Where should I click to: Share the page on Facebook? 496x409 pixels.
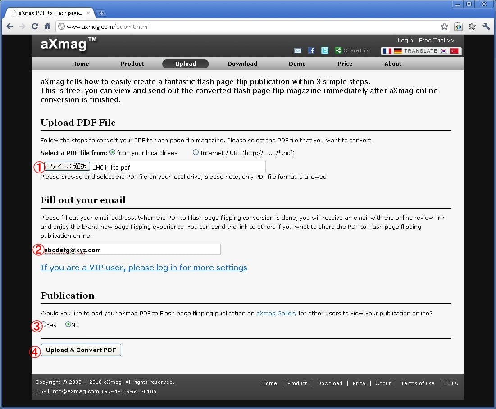[x=311, y=51]
